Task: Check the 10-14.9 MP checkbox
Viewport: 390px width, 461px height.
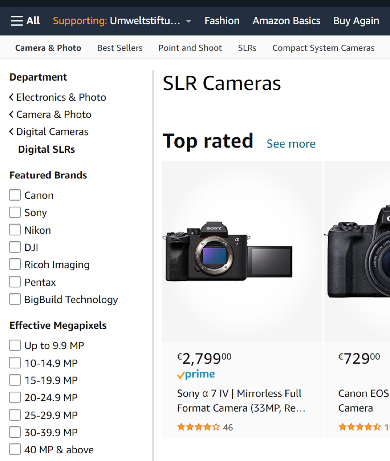Action: [x=15, y=362]
